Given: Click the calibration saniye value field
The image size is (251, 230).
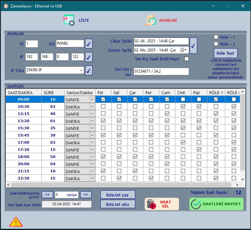Looking at the screenshot, I should (66, 195).
